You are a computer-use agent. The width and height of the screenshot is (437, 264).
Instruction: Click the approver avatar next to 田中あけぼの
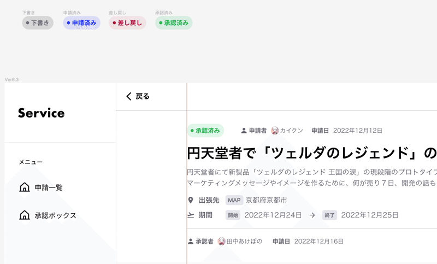[x=222, y=241]
